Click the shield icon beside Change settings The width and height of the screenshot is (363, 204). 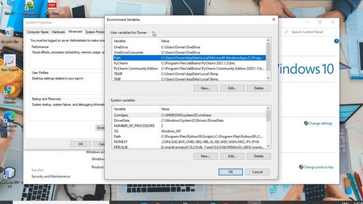[x=306, y=124]
